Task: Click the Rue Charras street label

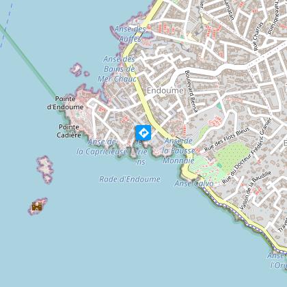Action: tap(258, 36)
